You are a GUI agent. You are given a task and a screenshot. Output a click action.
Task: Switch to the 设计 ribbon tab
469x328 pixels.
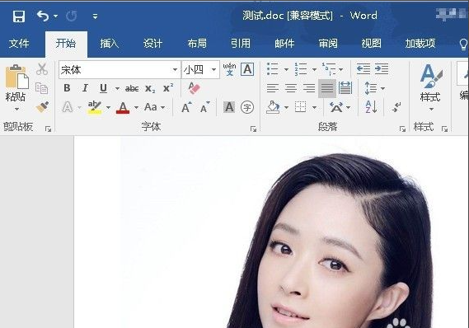click(x=152, y=44)
